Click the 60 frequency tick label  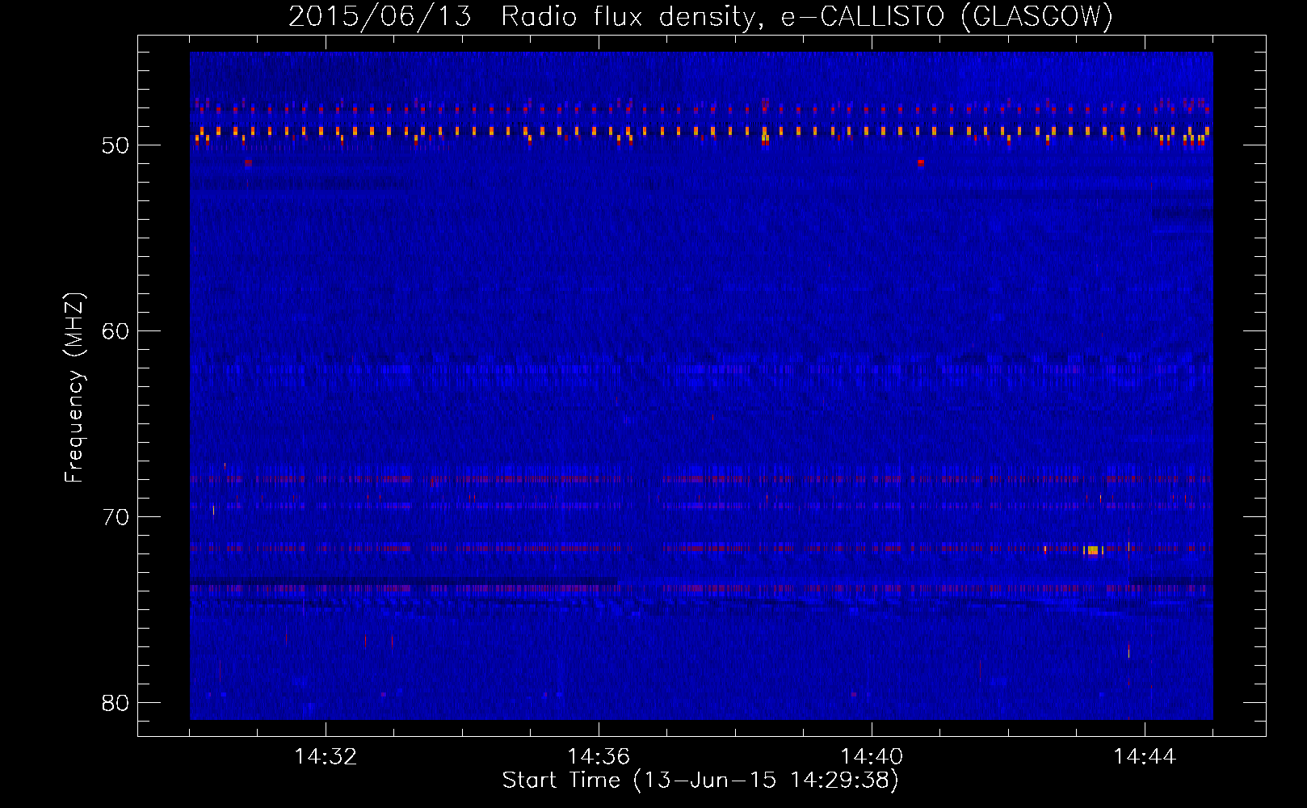pos(116,331)
